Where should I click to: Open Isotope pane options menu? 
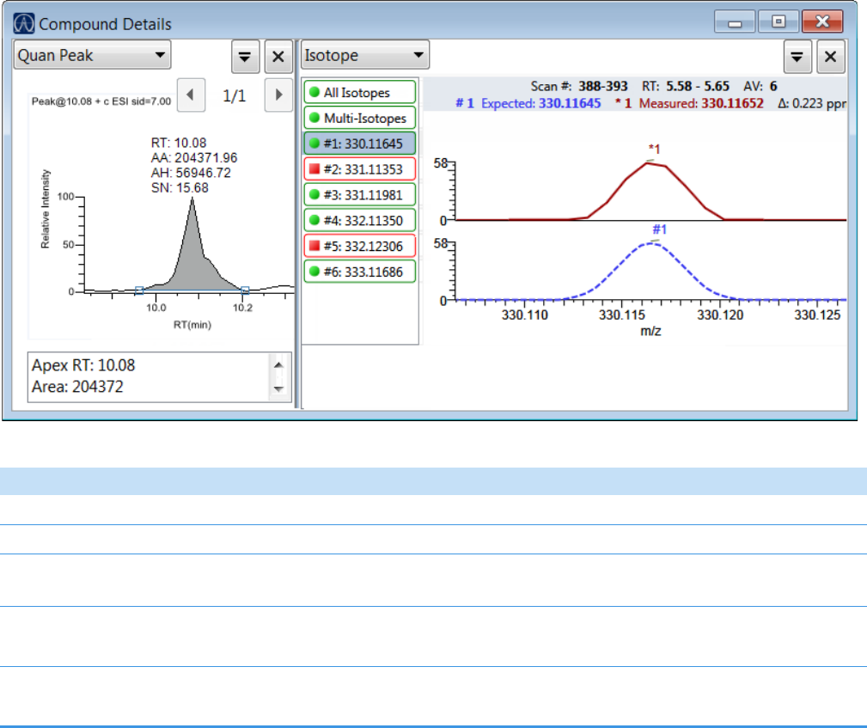pyautogui.click(x=797, y=57)
